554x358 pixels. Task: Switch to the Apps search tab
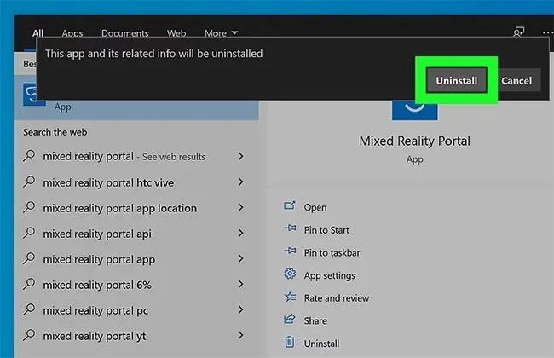click(72, 33)
